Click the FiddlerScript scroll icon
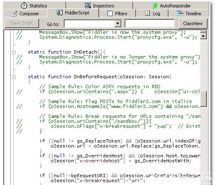 60,12
